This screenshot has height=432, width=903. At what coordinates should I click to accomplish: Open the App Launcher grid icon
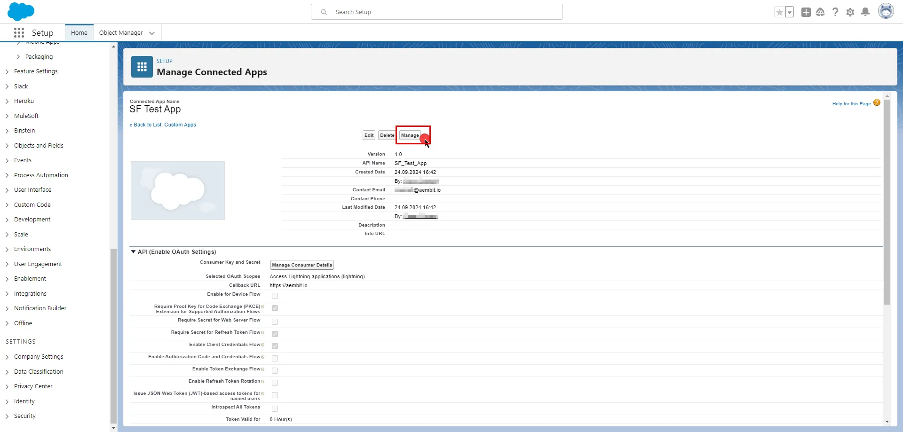click(19, 32)
